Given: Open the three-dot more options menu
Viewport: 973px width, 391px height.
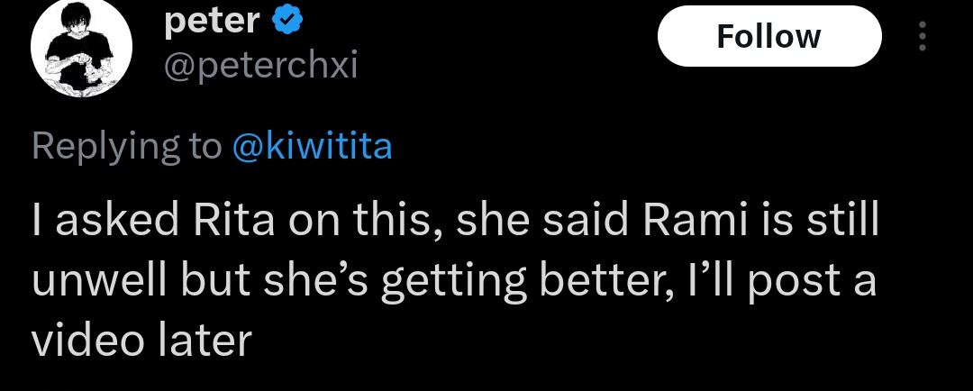Looking at the screenshot, I should pos(922,36).
